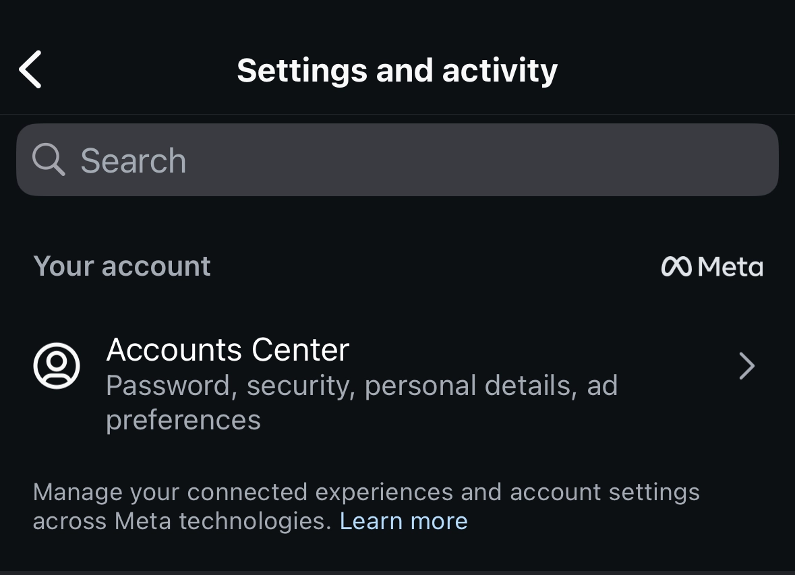The height and width of the screenshot is (575, 795).
Task: Open the Learn more link
Action: click(x=403, y=521)
